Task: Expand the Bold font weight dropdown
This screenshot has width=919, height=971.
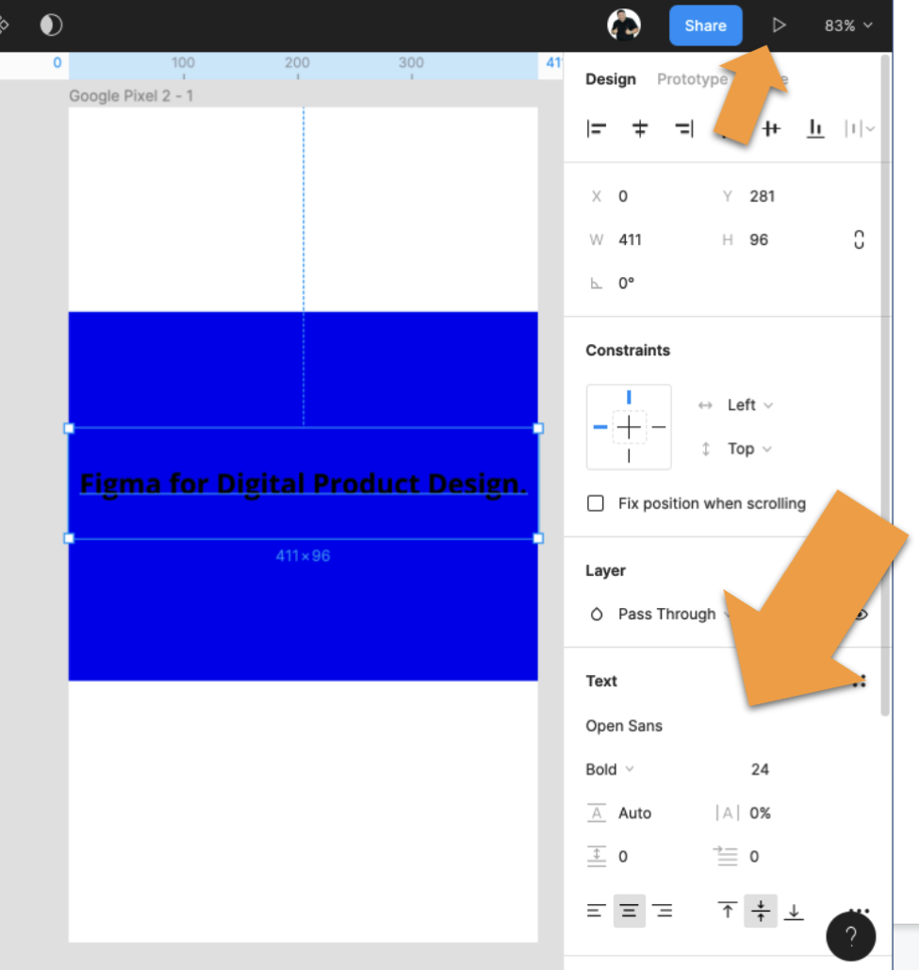Action: point(610,769)
